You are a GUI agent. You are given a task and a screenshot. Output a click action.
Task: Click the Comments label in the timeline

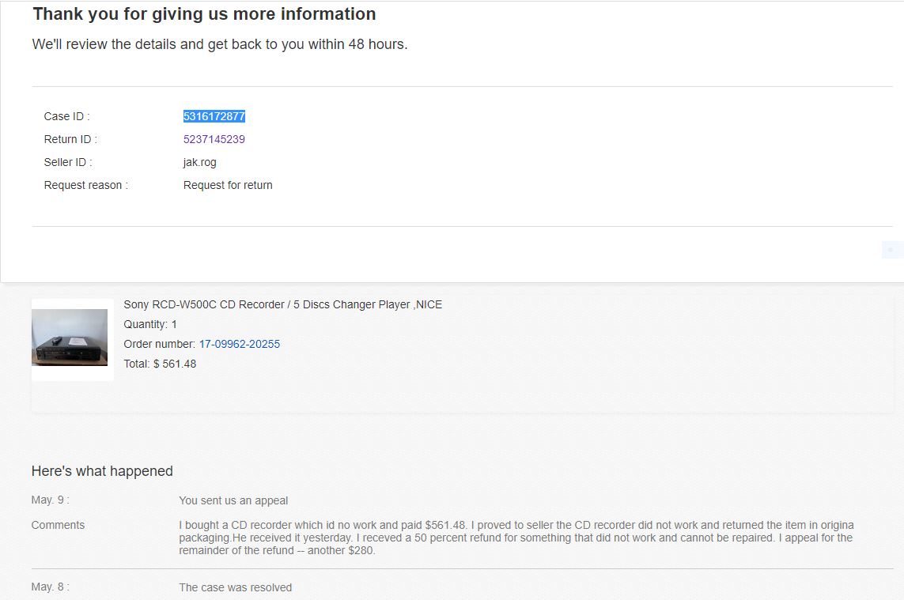(x=57, y=524)
